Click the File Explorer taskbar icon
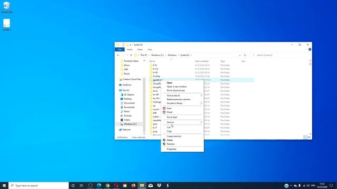 coord(142,185)
